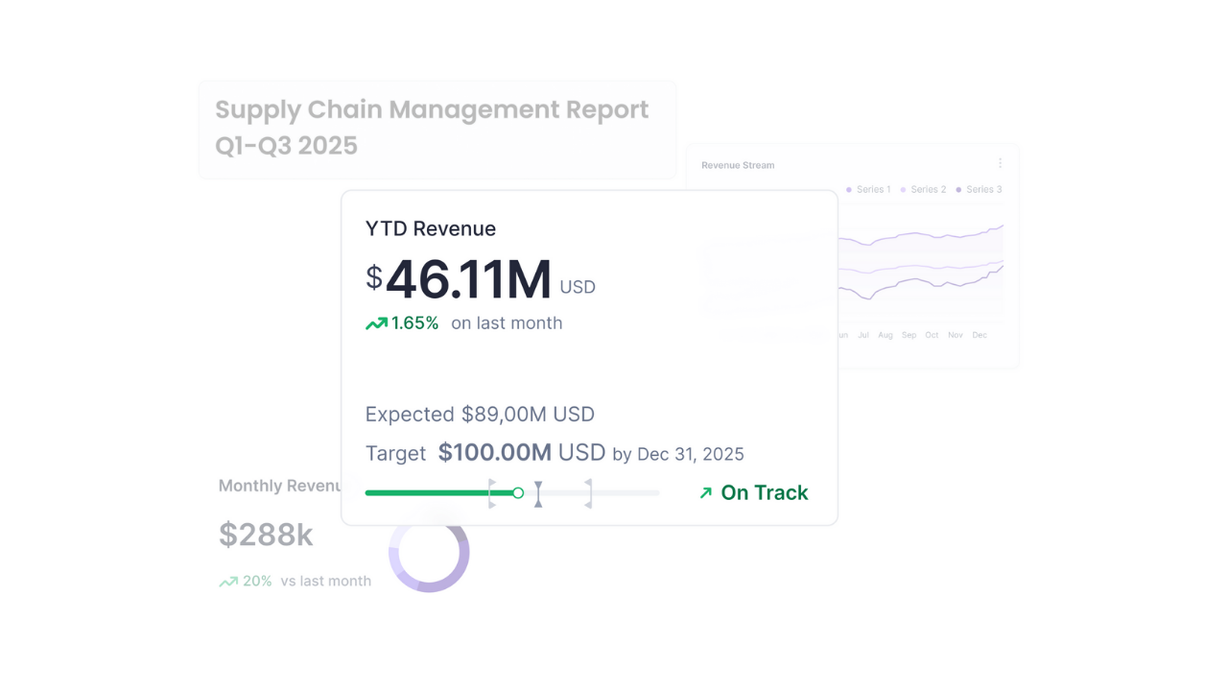
Task: Click the $46.11M revenue figure
Action: (x=468, y=280)
